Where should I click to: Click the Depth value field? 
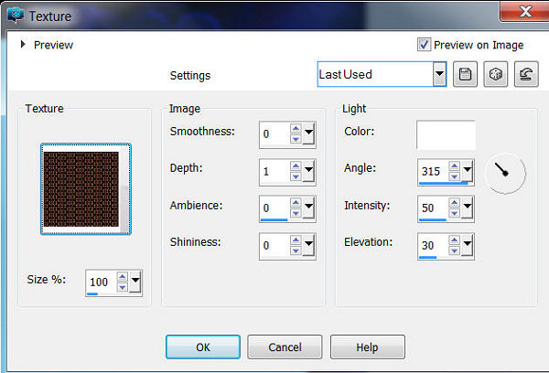(274, 172)
